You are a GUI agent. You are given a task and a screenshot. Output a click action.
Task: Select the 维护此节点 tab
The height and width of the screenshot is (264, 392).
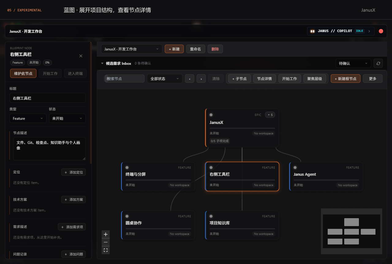(x=23, y=73)
